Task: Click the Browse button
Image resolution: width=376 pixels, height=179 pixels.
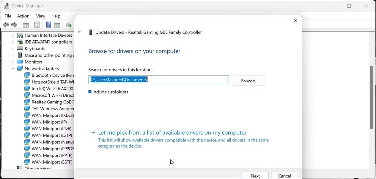Action: (249, 80)
